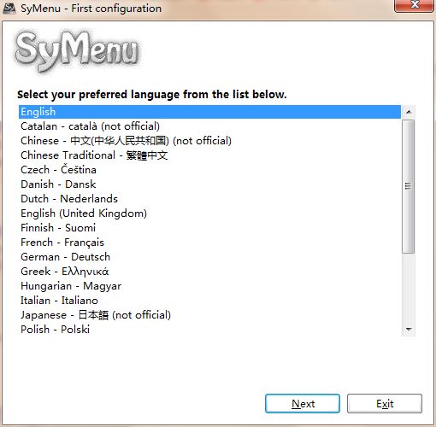Choose French - Français
The height and width of the screenshot is (427, 436).
(209, 243)
